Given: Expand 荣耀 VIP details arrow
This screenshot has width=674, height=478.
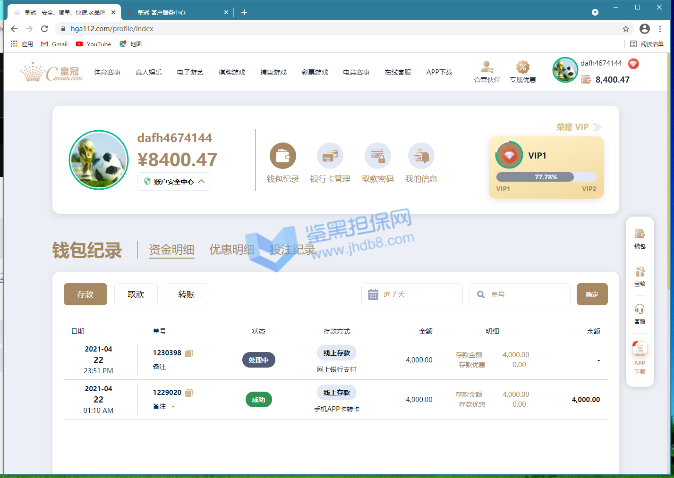Looking at the screenshot, I should 597,127.
